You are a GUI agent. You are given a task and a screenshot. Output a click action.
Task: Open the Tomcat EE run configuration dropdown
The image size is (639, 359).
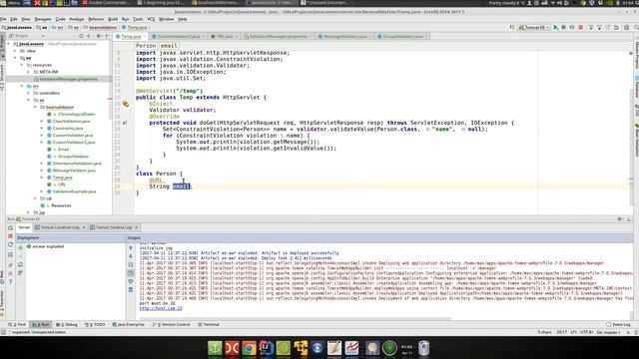point(534,27)
